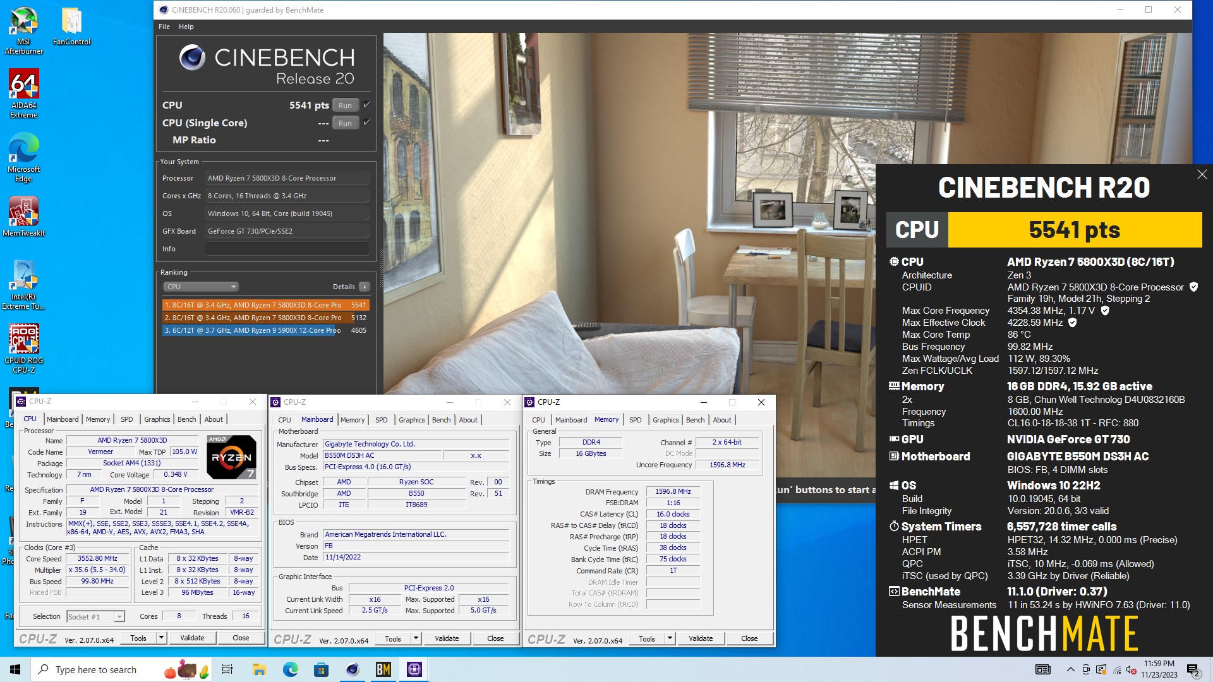Switch to Cinebench via the taskbar icon
Screen dimensions: 1213x682
point(353,669)
